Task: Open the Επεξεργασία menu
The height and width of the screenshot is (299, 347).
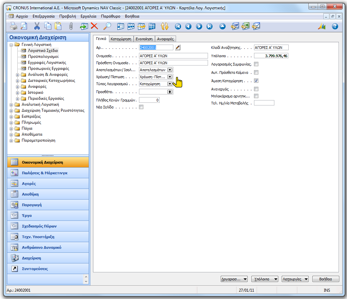Action: 44,16
